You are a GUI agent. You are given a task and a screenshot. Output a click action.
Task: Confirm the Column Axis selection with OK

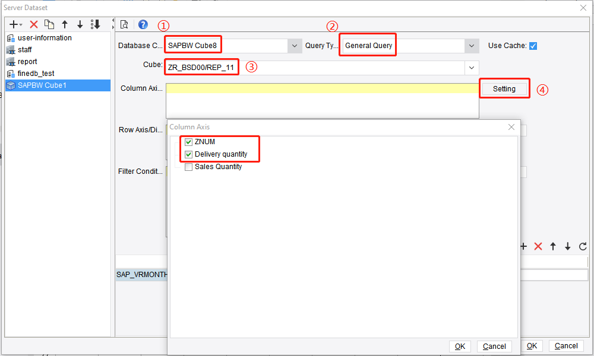[460, 346]
